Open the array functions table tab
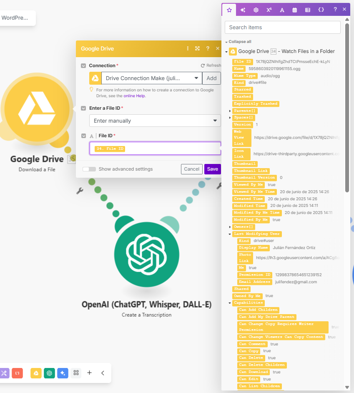The image size is (354, 393). (308, 10)
